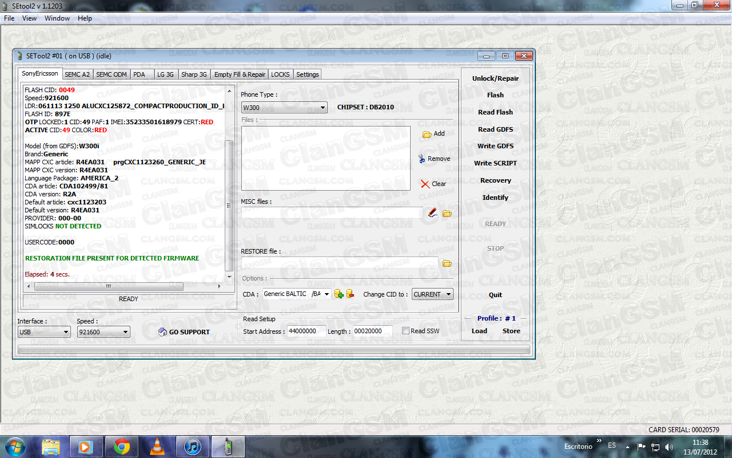Open the Window menu
This screenshot has width=732, height=458.
pyautogui.click(x=57, y=18)
